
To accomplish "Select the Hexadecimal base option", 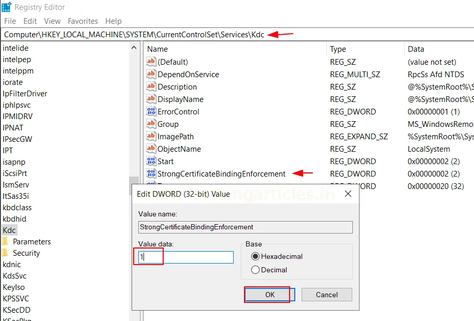I will pyautogui.click(x=255, y=256).
